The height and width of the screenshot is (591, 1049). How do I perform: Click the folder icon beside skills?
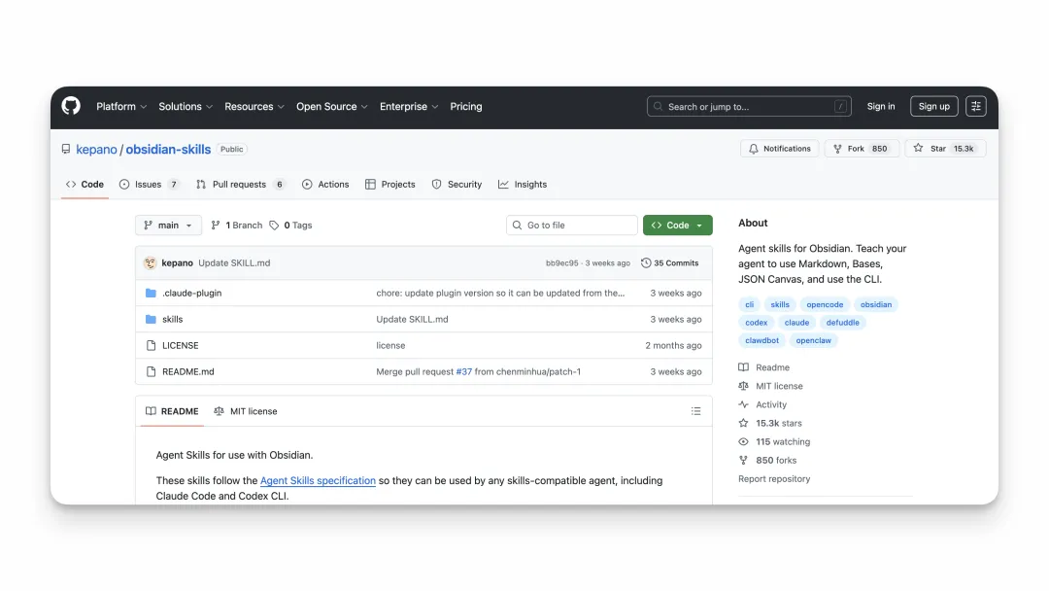[x=151, y=319]
